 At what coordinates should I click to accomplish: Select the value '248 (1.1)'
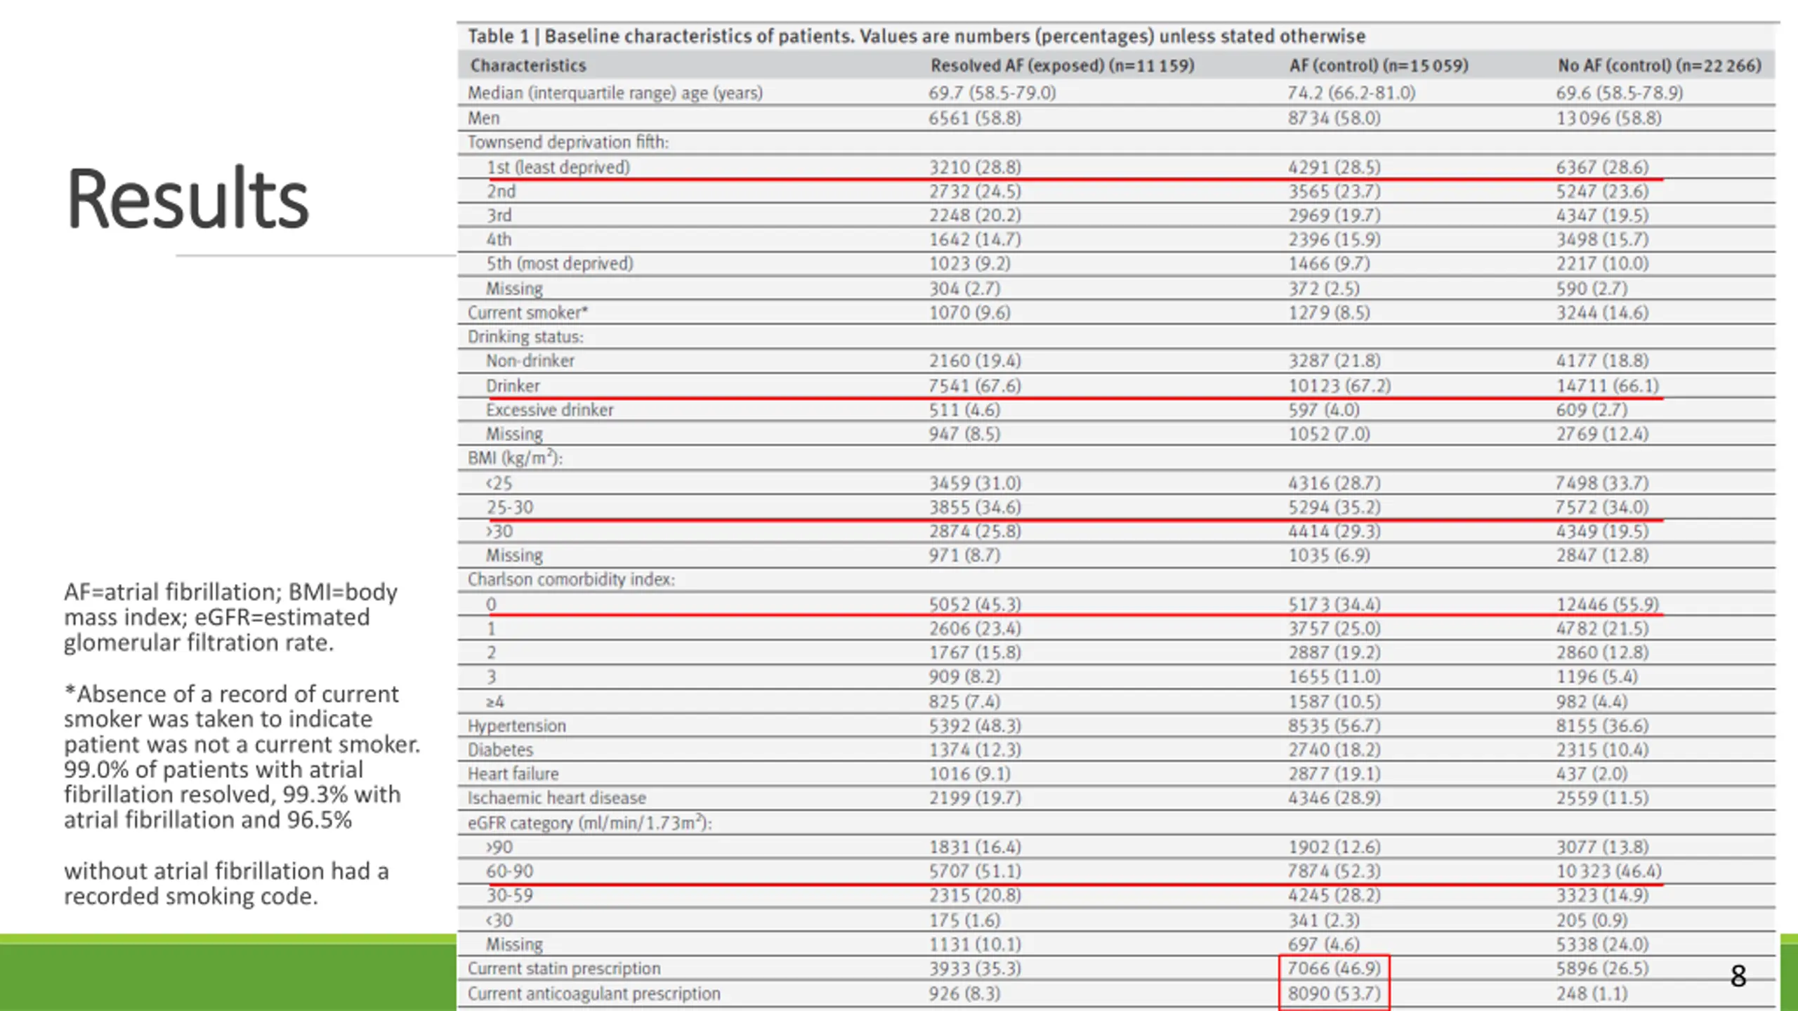pyautogui.click(x=1592, y=994)
